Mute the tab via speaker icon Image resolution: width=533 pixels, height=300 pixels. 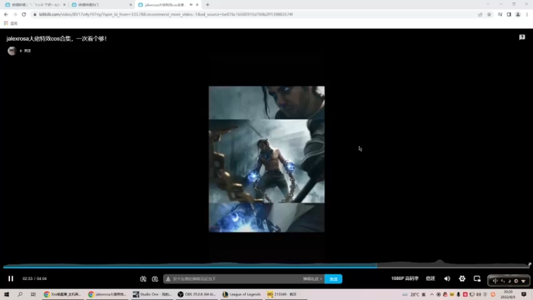191,5
